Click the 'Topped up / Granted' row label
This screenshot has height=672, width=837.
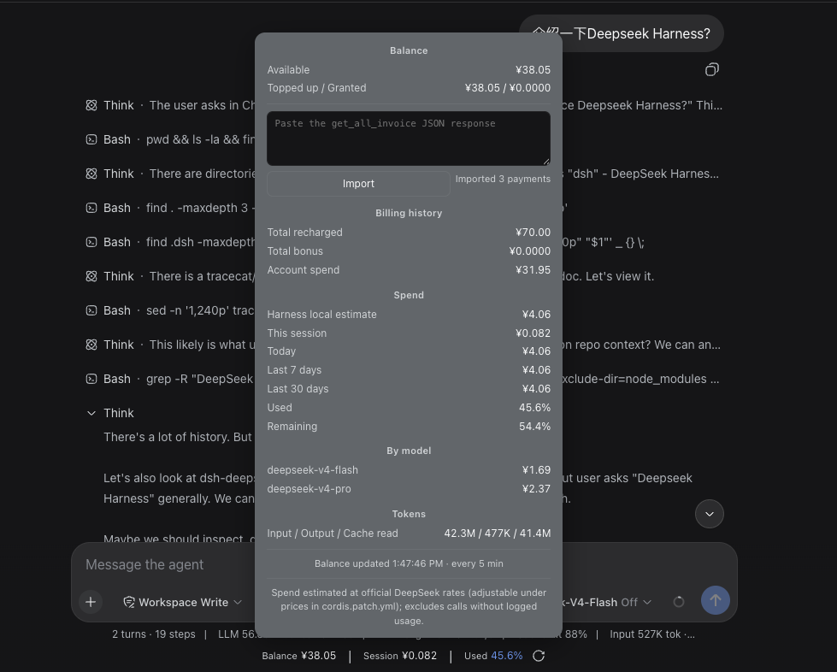tap(316, 88)
